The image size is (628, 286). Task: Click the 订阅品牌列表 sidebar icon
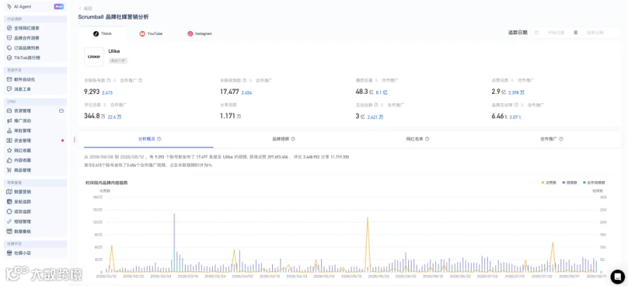coord(10,48)
